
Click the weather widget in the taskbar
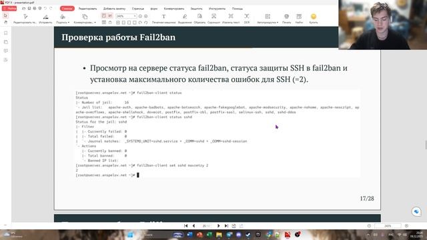click(x=13, y=235)
